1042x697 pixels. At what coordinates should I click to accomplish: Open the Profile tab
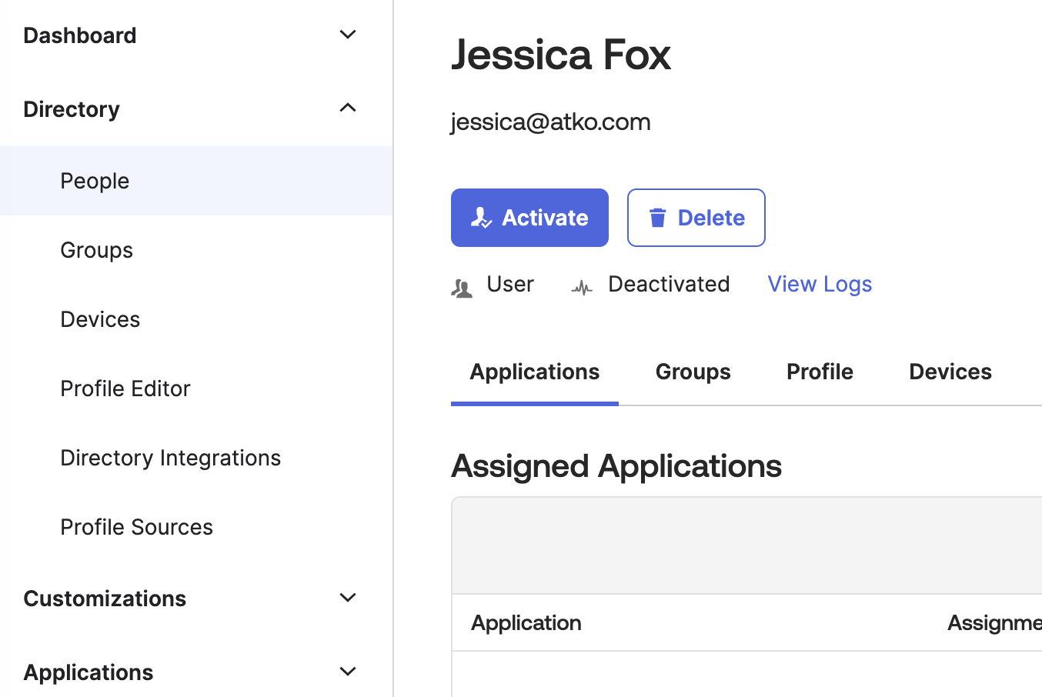pyautogui.click(x=820, y=372)
